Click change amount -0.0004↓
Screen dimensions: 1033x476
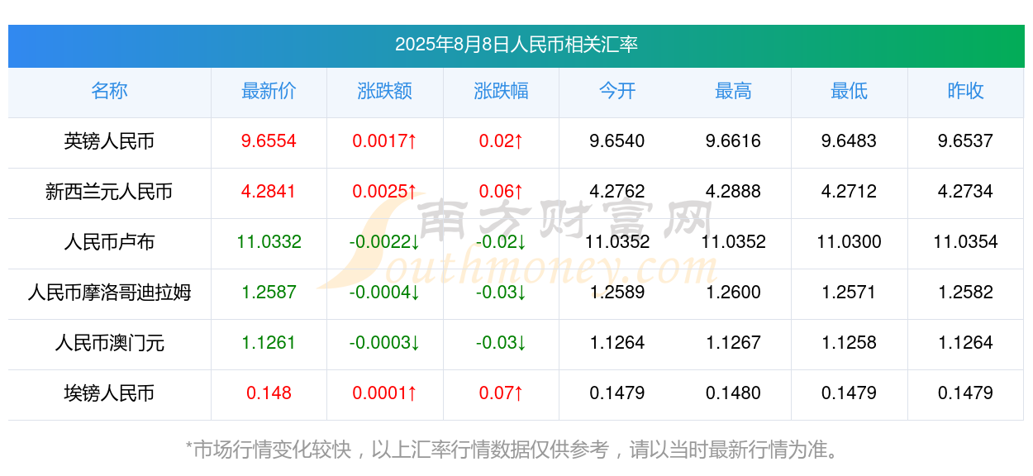pyautogui.click(x=385, y=293)
